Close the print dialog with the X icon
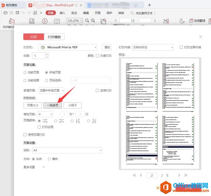The height and width of the screenshot is (196, 211). coord(200,37)
